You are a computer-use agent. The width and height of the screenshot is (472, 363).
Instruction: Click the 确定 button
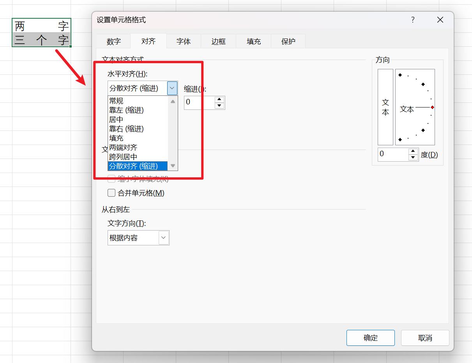(x=371, y=338)
